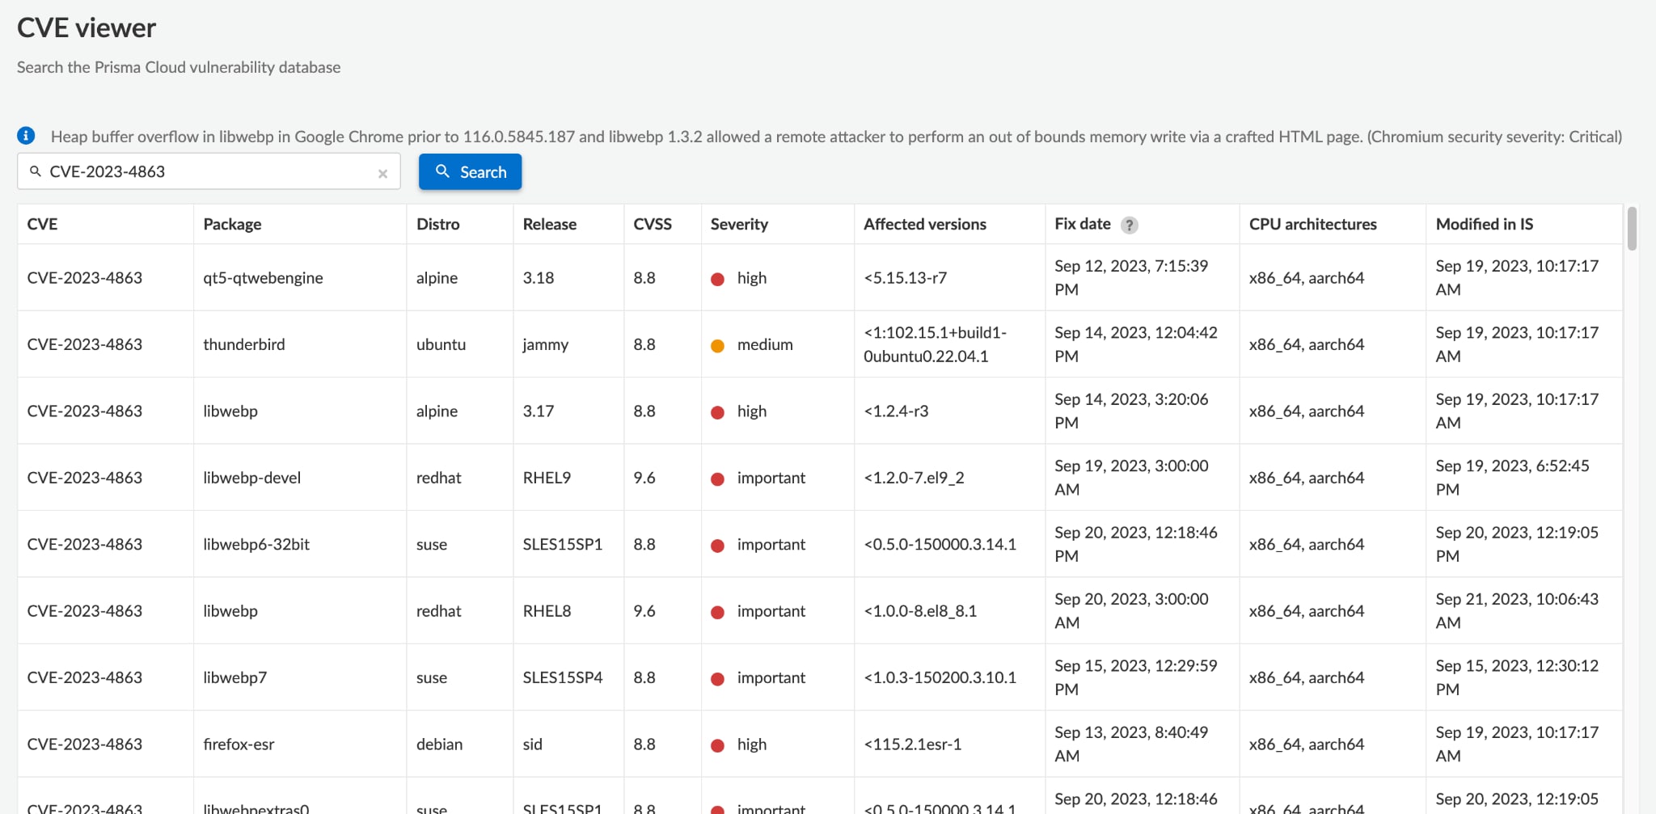Click affected version <115.2.1esr-1
This screenshot has height=814, width=1656.
click(912, 744)
